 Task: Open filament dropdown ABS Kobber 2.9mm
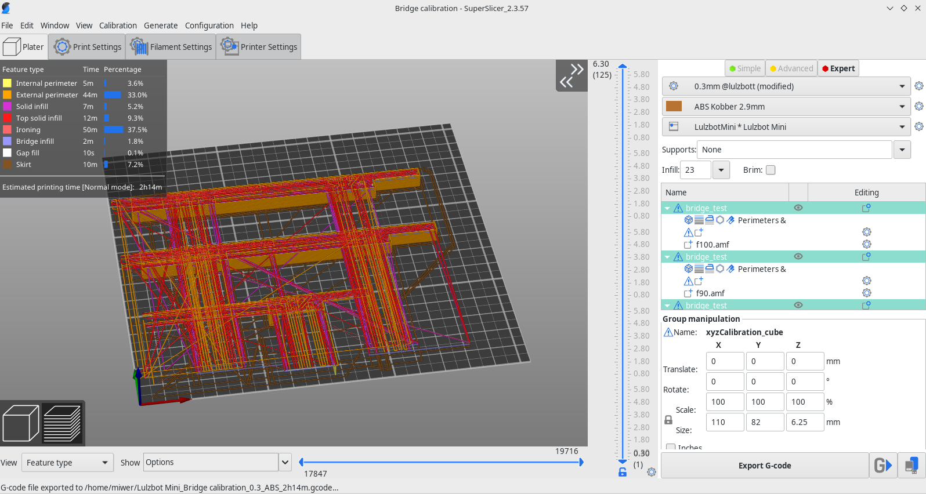coord(786,106)
